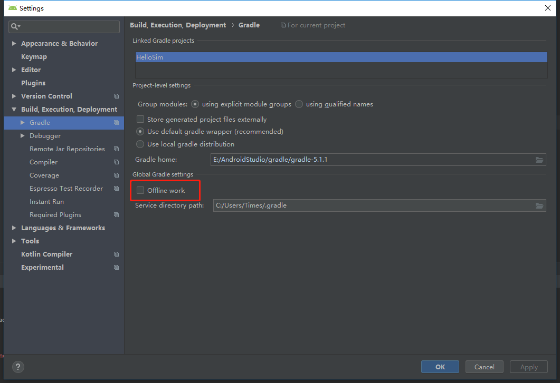Viewport: 560px width, 383px height.
Task: Click project-level icon beside Remote Jar Repositories
Action: click(x=117, y=149)
